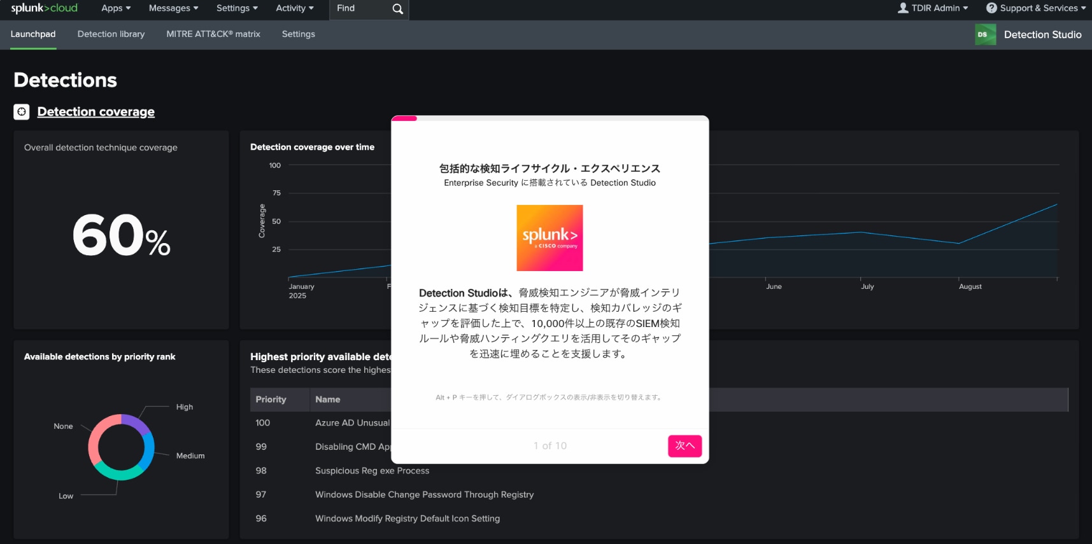Open the Activity dropdown
Image resolution: width=1092 pixels, height=544 pixels.
tap(294, 8)
